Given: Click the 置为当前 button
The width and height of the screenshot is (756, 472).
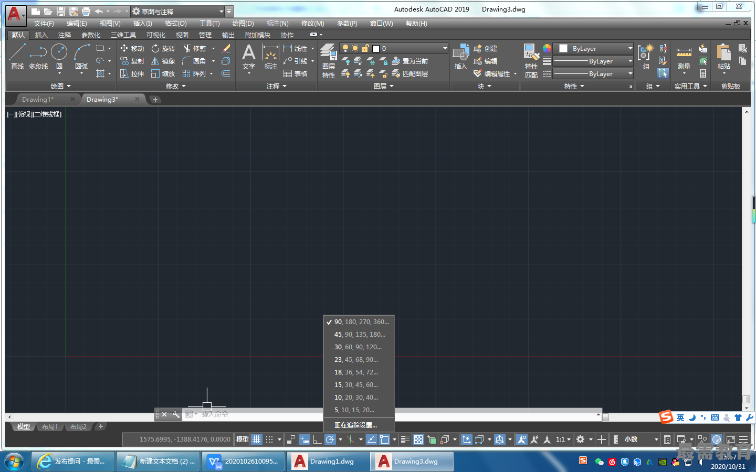Looking at the screenshot, I should (x=410, y=61).
